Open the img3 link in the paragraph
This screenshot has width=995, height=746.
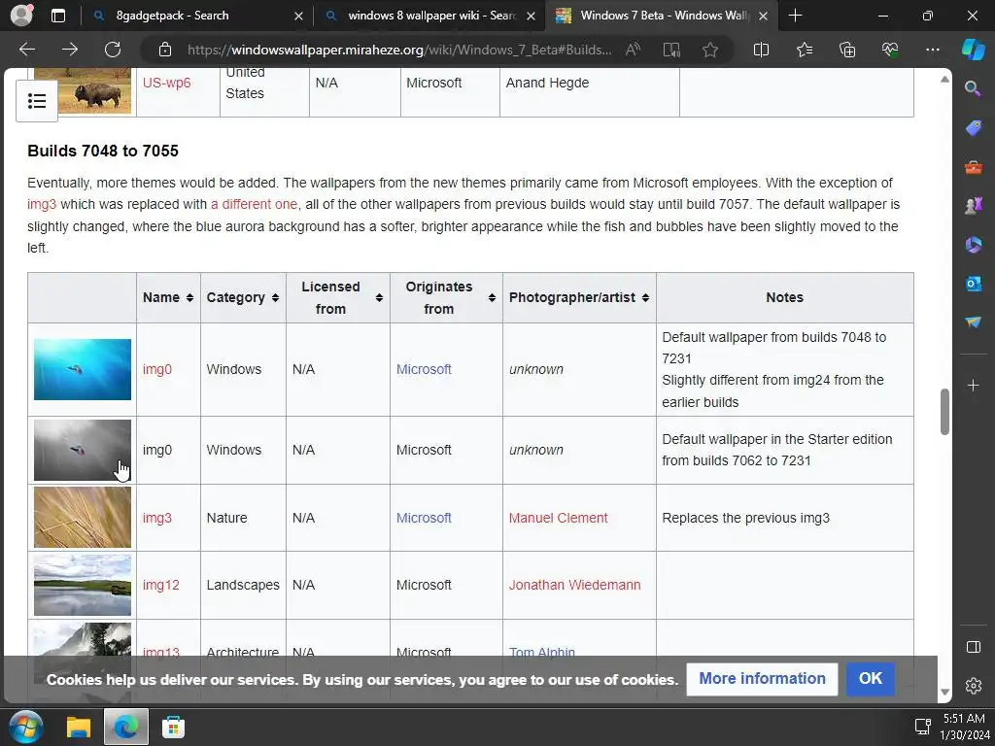click(42, 204)
